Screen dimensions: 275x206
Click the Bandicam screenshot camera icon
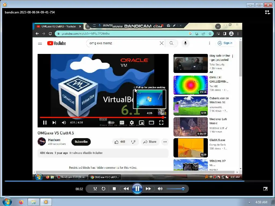pyautogui.click(x=168, y=25)
